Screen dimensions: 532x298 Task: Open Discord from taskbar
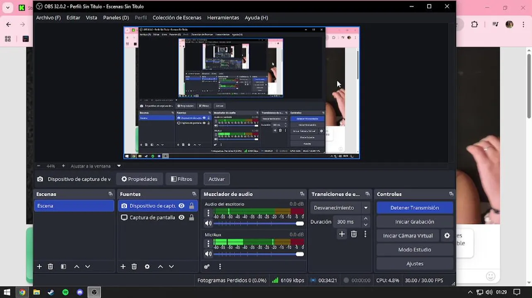pyautogui.click(x=80, y=292)
